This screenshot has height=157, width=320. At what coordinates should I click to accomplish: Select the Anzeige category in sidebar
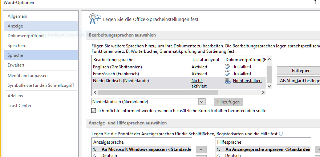coord(41,26)
